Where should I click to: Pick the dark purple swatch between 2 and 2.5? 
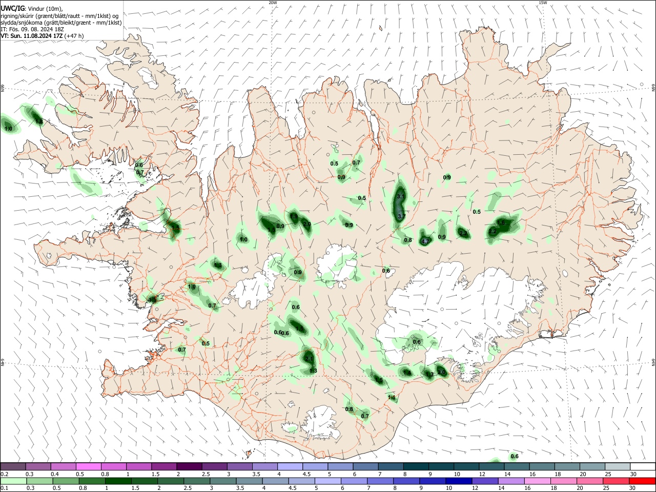pyautogui.click(x=189, y=466)
